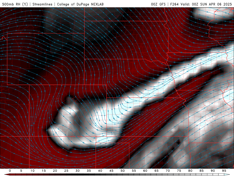Click the colorbar label "15"
Screen dimensions: 234x176
click(44, 171)
